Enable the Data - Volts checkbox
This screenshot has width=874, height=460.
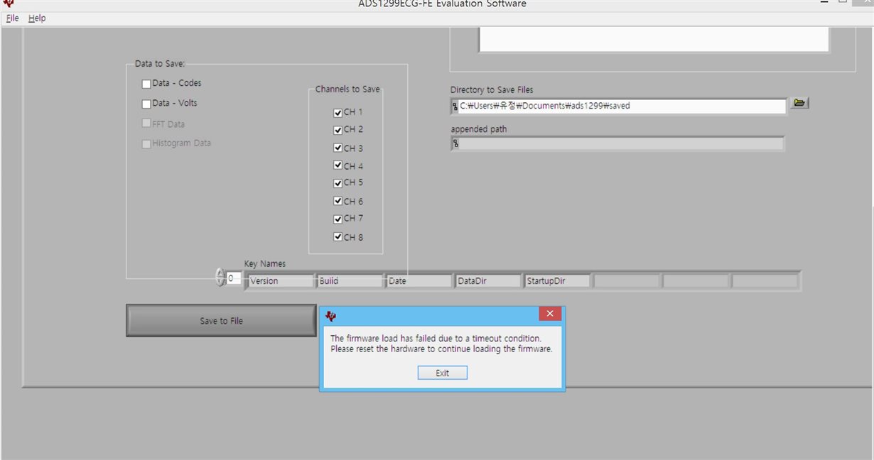(148, 103)
